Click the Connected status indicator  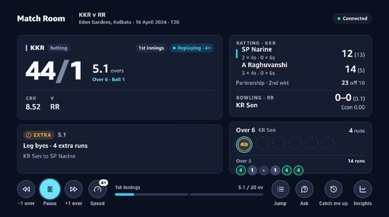352,19
